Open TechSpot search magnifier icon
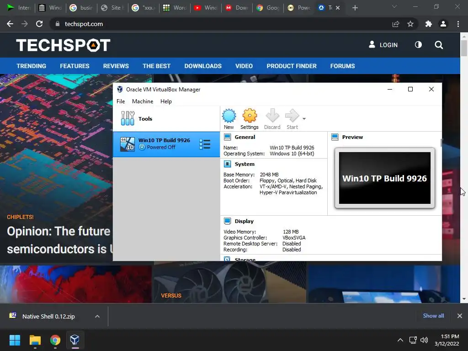The image size is (468, 351). click(439, 45)
